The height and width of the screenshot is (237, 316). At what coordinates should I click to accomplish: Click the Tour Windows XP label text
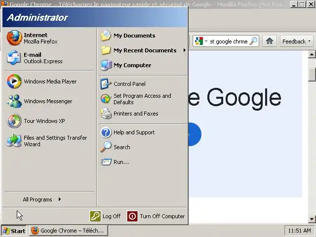(x=44, y=121)
